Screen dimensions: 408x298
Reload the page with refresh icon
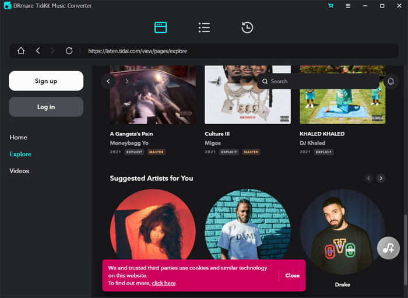(x=69, y=51)
